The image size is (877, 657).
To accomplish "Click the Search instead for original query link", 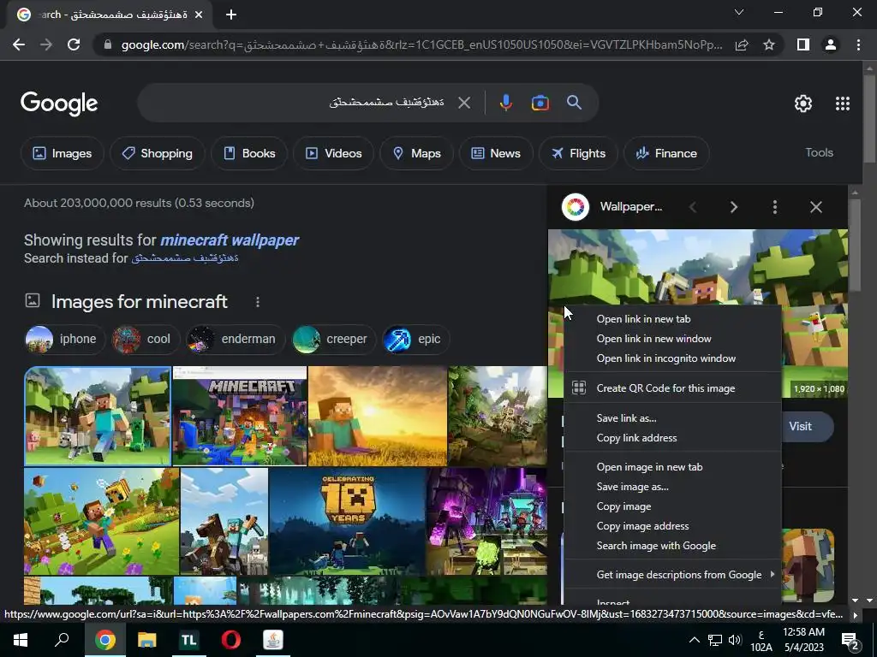I will click(185, 258).
